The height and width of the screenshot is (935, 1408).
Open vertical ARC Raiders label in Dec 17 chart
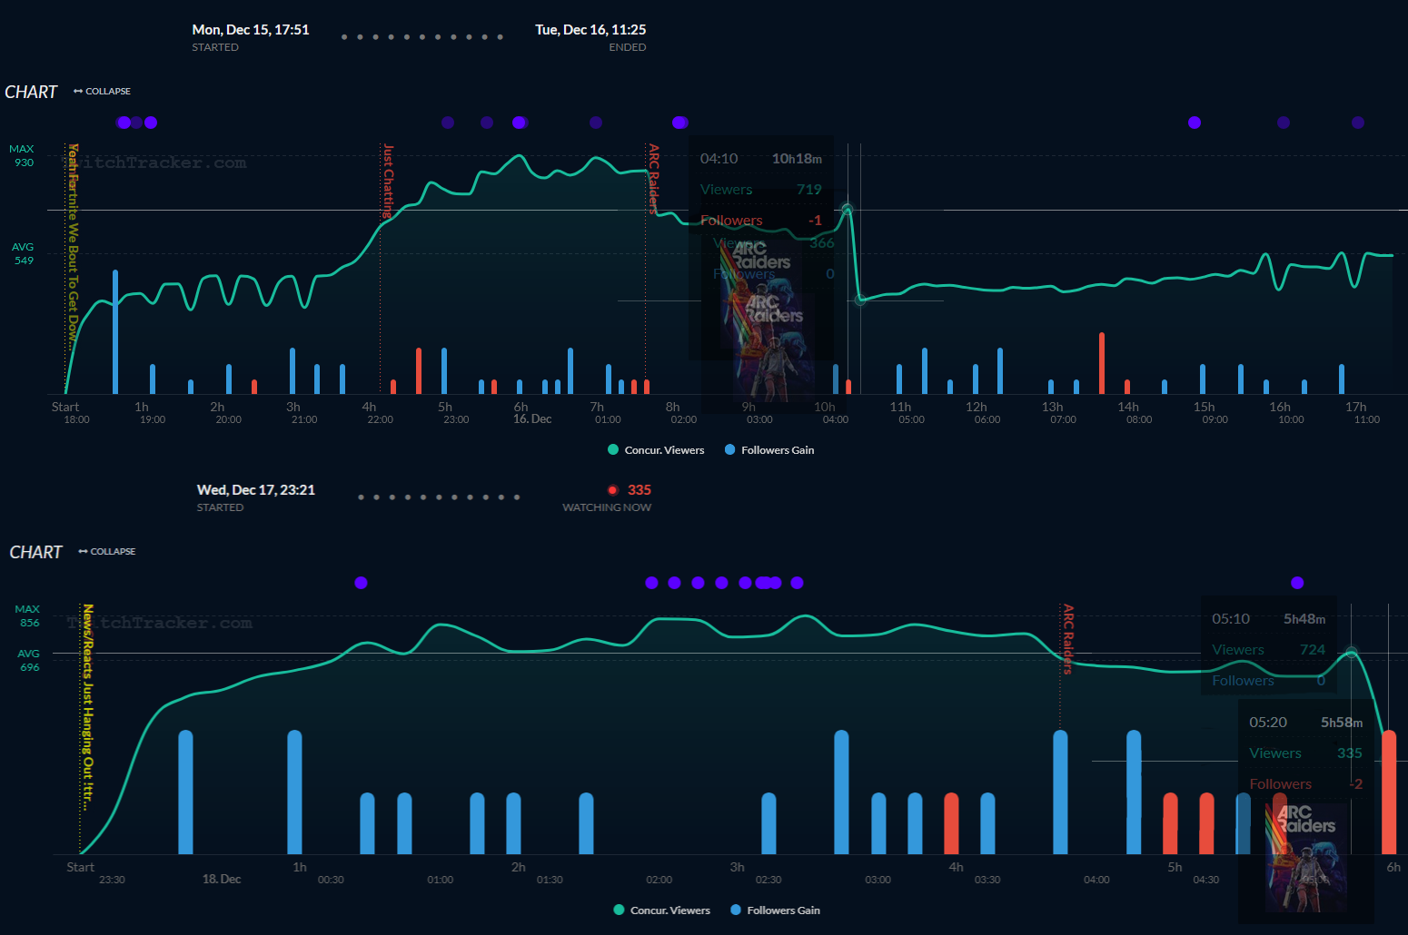1068,639
